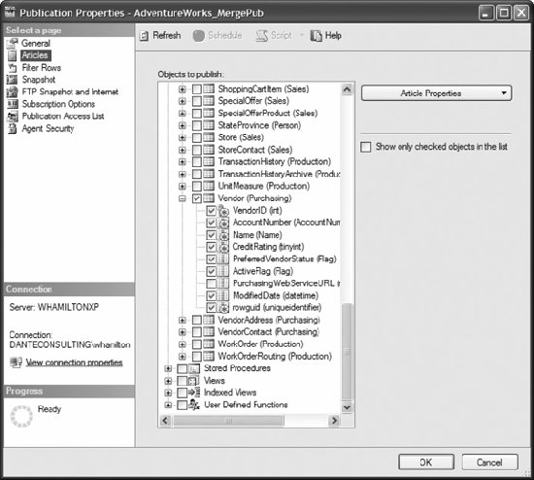Click the scroll down arrow

pos(347,407)
